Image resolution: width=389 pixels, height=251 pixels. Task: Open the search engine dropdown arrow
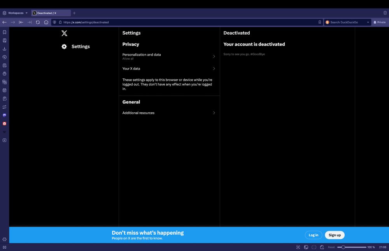(368, 22)
